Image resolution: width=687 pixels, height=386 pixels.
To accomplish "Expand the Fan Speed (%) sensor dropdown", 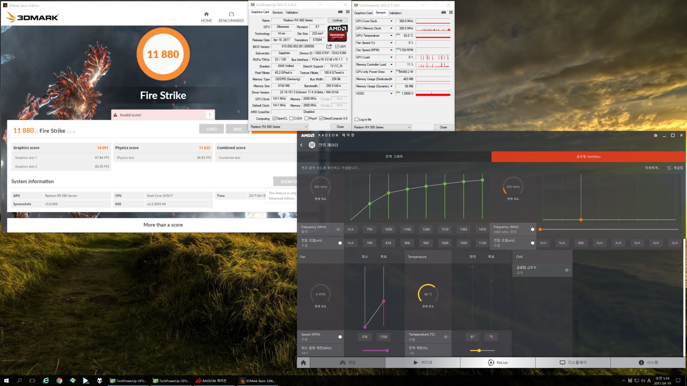I will [391, 43].
